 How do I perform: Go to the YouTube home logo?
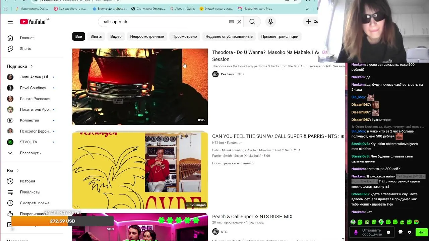tap(33, 22)
